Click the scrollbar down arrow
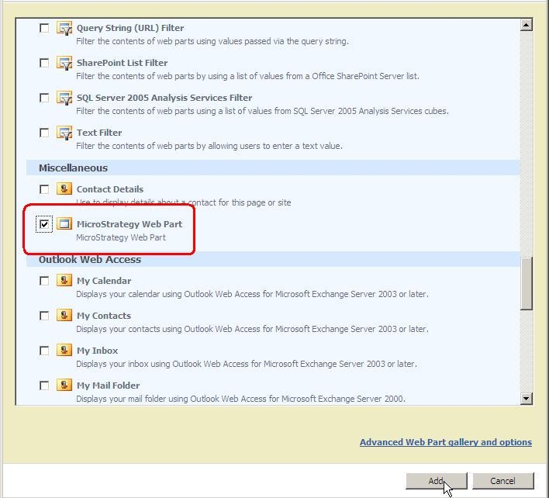Image resolution: width=549 pixels, height=498 pixels. click(527, 399)
